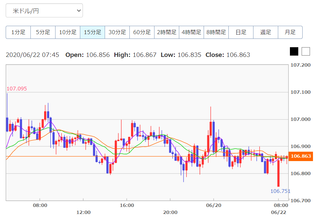Open the 米ドル/円 currency pair dropdown
Viewport: 318px width, 219px height.
44,11
